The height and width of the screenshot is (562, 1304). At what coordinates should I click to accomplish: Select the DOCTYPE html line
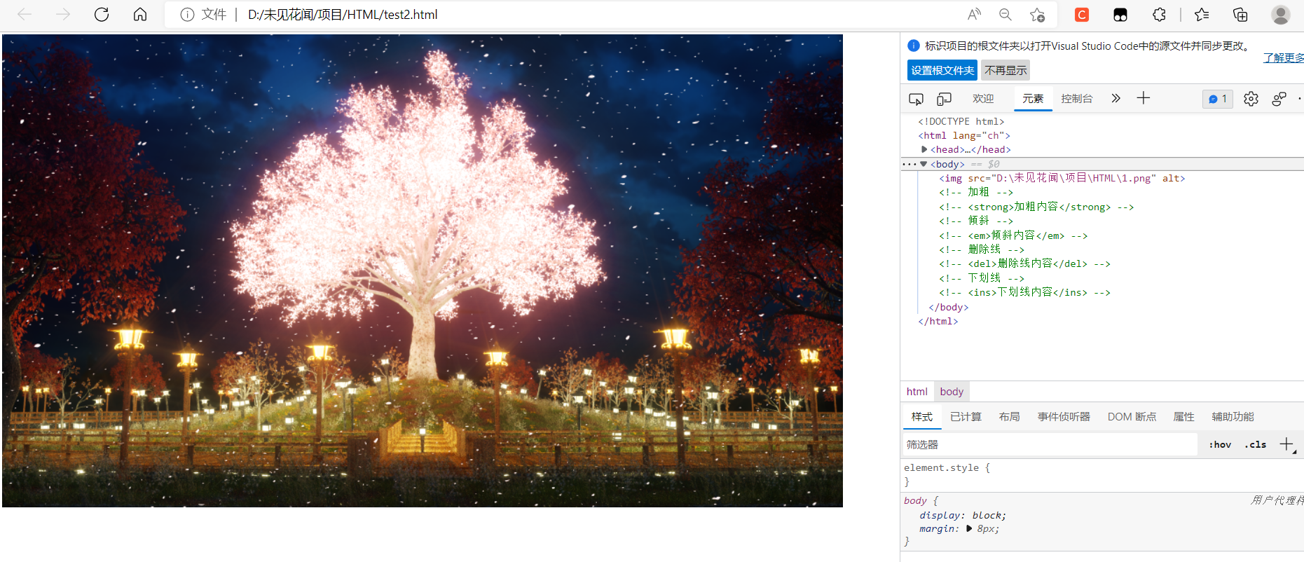pos(961,121)
